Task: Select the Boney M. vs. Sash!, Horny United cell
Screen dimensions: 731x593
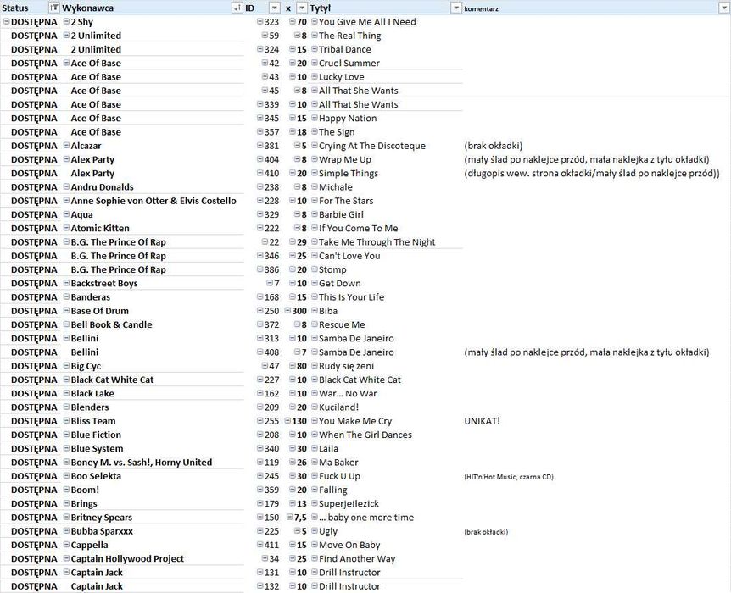Action: point(142,463)
